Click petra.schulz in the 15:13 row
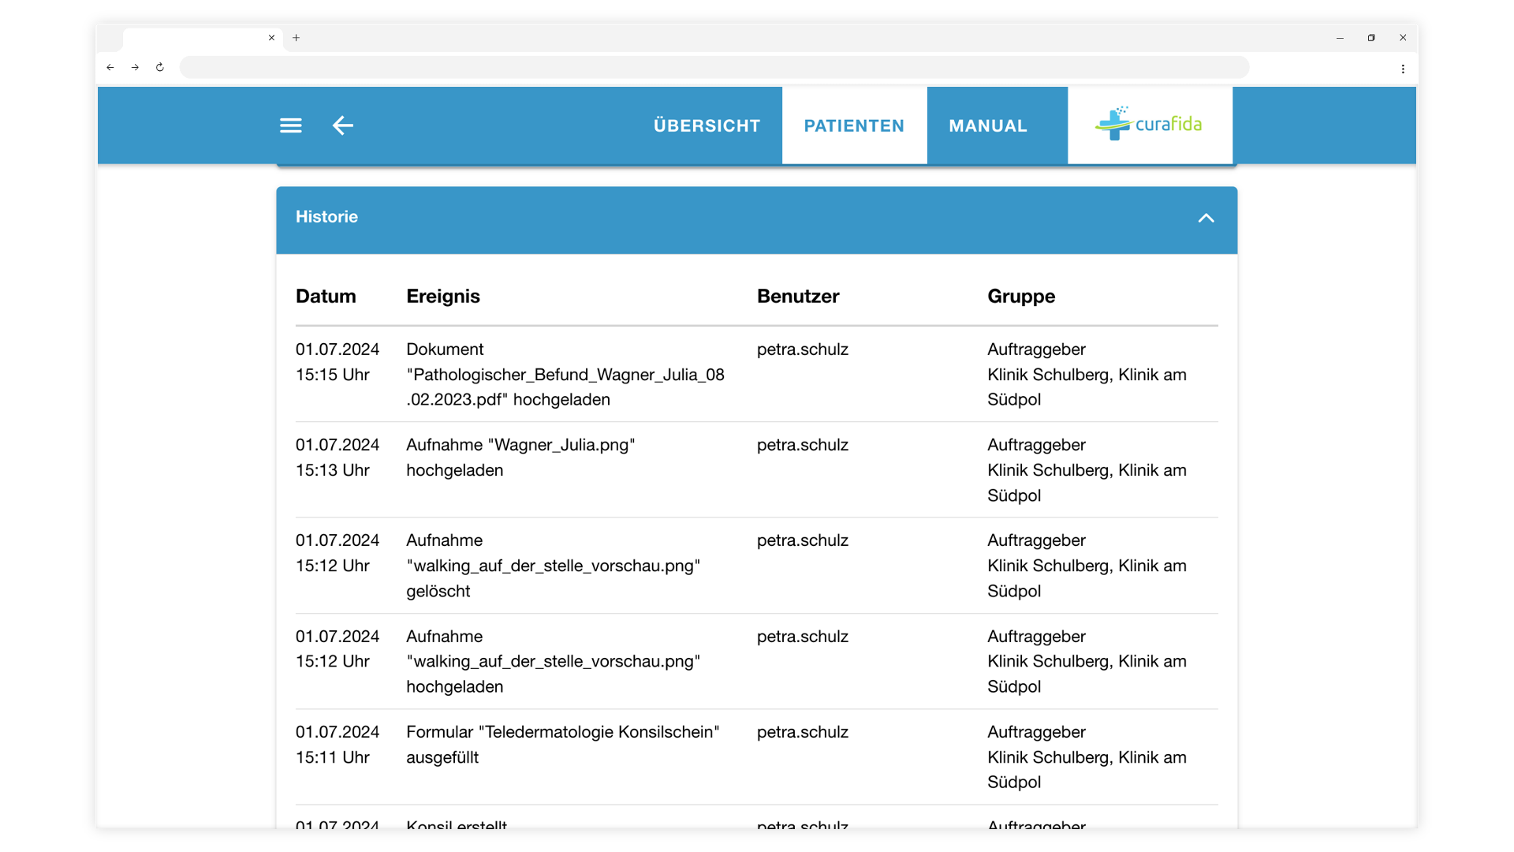This screenshot has width=1514, height=852. tap(803, 445)
